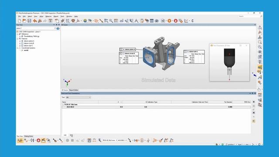Toggle checkbox in datum circle B annotation

pos(123,54)
